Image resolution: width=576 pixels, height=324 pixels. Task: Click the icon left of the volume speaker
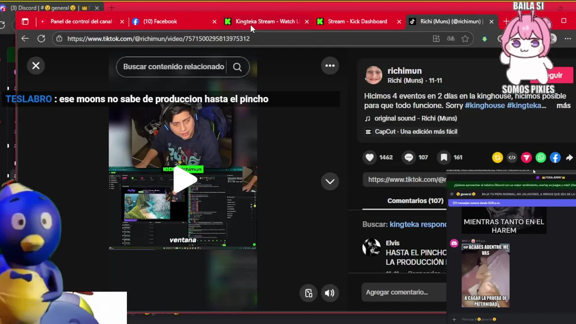[x=309, y=293]
